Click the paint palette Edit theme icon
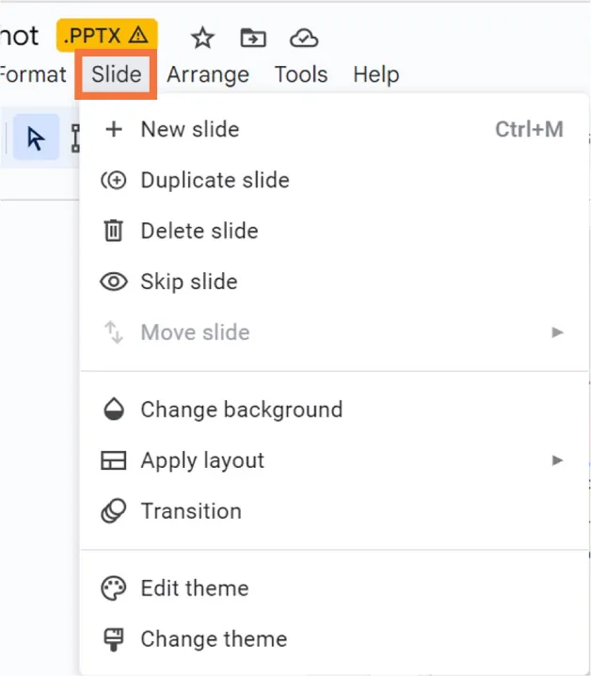Viewport: 591px width, 676px height. coord(114,588)
